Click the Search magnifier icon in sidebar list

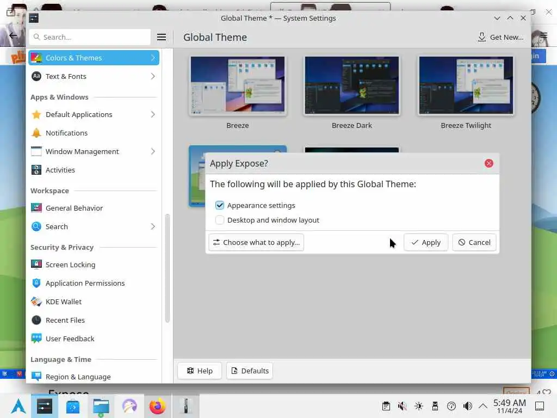36,226
